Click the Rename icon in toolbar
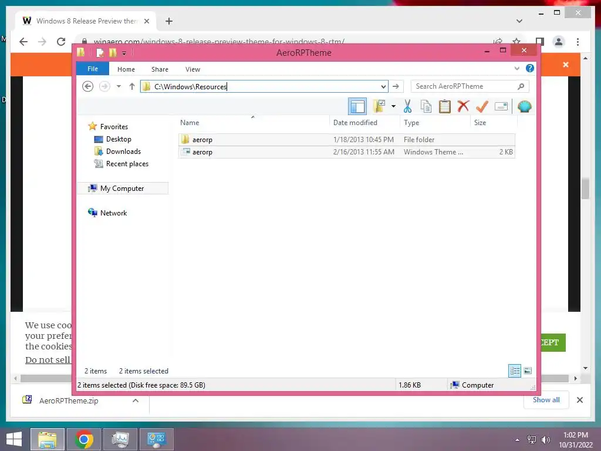Image resolution: width=601 pixels, height=451 pixels. [x=501, y=106]
